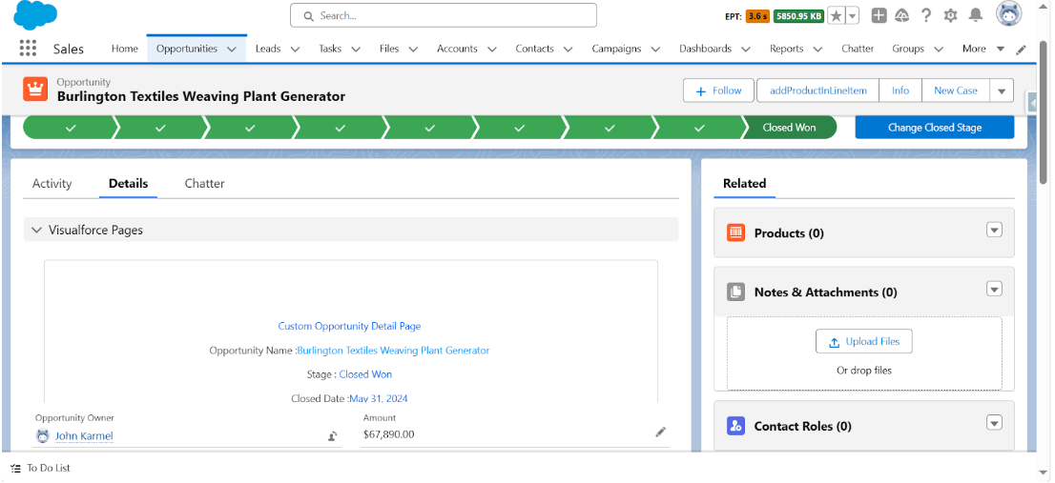Go to the Reports tab
The width and height of the screenshot is (1055, 483).
click(x=787, y=49)
